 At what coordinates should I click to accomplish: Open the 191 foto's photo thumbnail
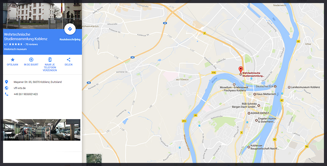pyautogui.click(x=42, y=130)
